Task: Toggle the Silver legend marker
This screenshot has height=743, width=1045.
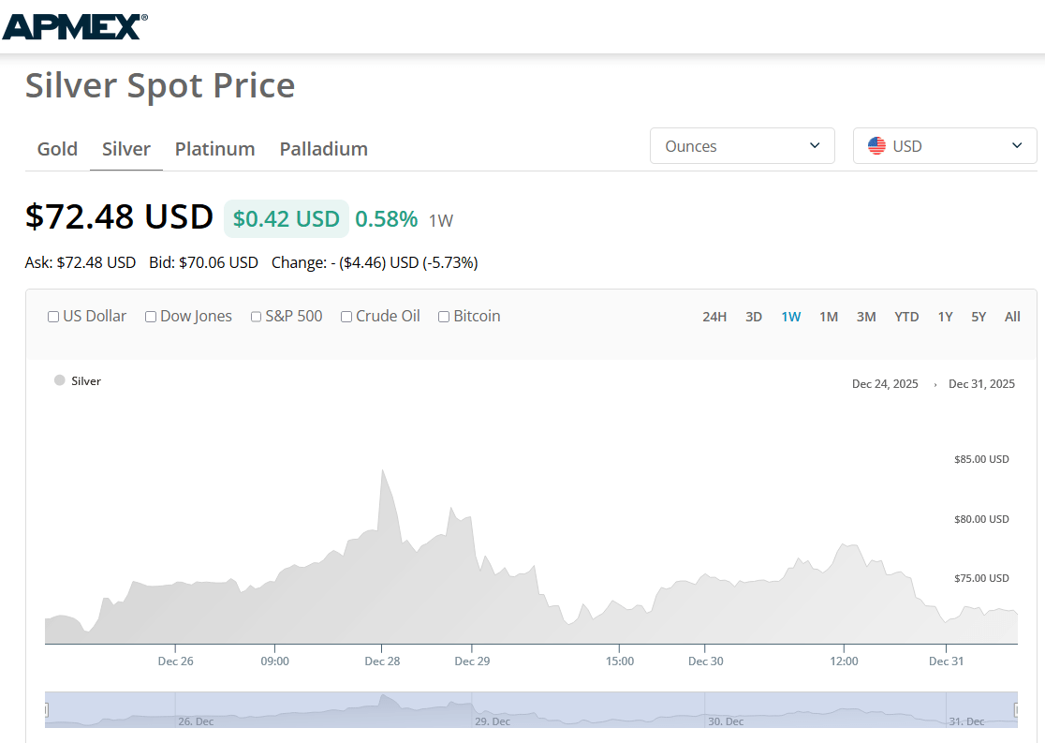Action: (60, 380)
